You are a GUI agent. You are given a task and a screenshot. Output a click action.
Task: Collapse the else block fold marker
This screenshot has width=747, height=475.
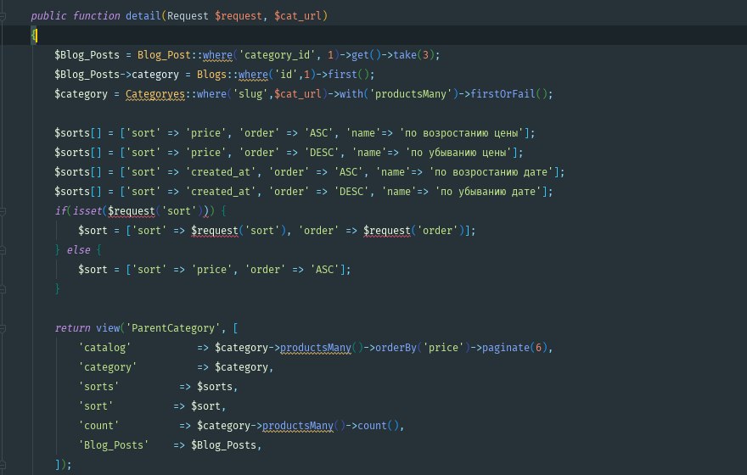[x=3, y=250]
